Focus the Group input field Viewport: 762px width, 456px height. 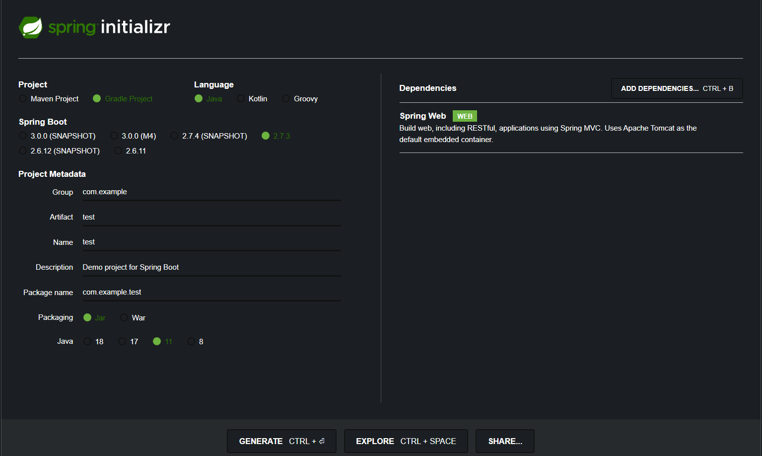211,192
